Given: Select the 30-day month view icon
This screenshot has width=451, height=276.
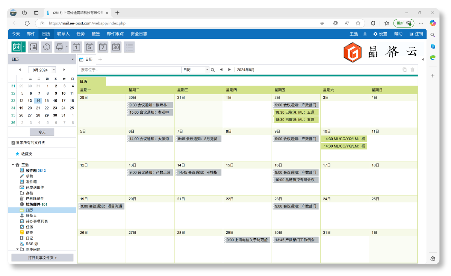Looking at the screenshot, I should point(116,47).
